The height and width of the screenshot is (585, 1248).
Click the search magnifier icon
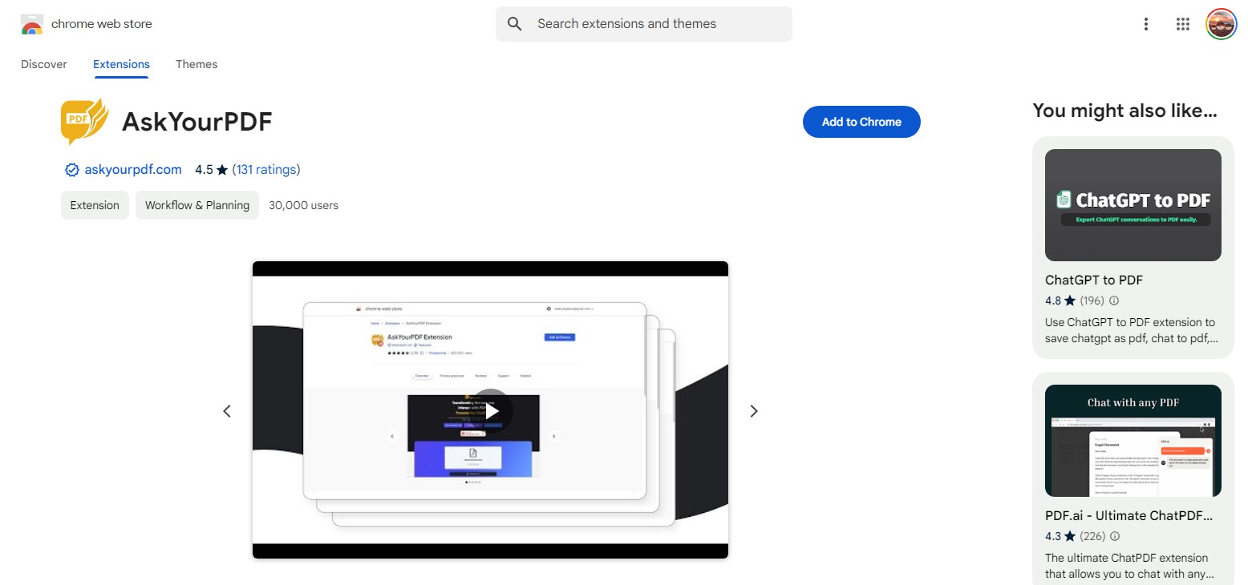coord(516,24)
